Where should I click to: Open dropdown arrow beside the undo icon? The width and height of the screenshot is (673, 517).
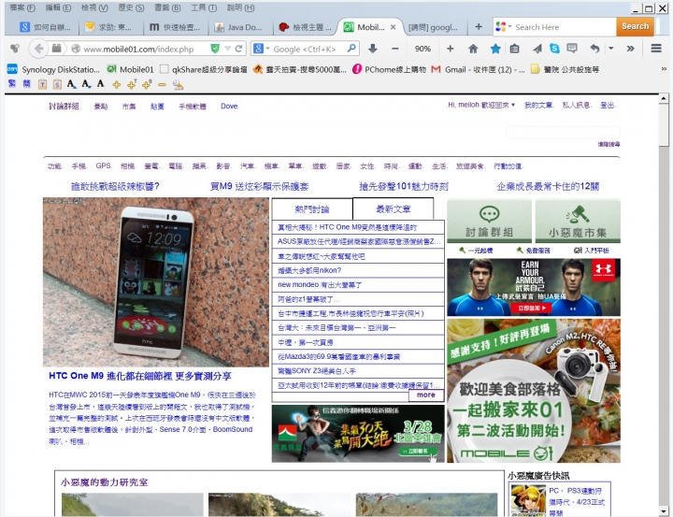tap(610, 49)
